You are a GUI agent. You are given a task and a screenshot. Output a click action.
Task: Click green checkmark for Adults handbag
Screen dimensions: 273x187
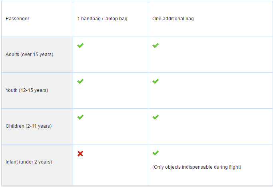click(80, 46)
